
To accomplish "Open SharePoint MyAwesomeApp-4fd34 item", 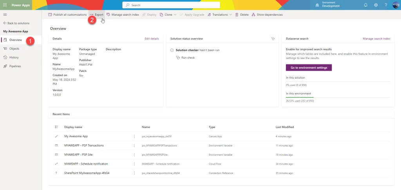I will coord(87,173).
